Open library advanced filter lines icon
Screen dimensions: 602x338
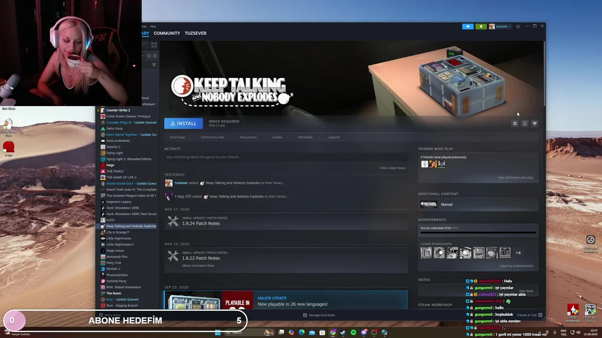point(154,65)
